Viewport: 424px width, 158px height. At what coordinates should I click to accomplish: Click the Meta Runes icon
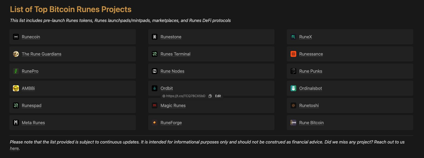tap(16, 123)
